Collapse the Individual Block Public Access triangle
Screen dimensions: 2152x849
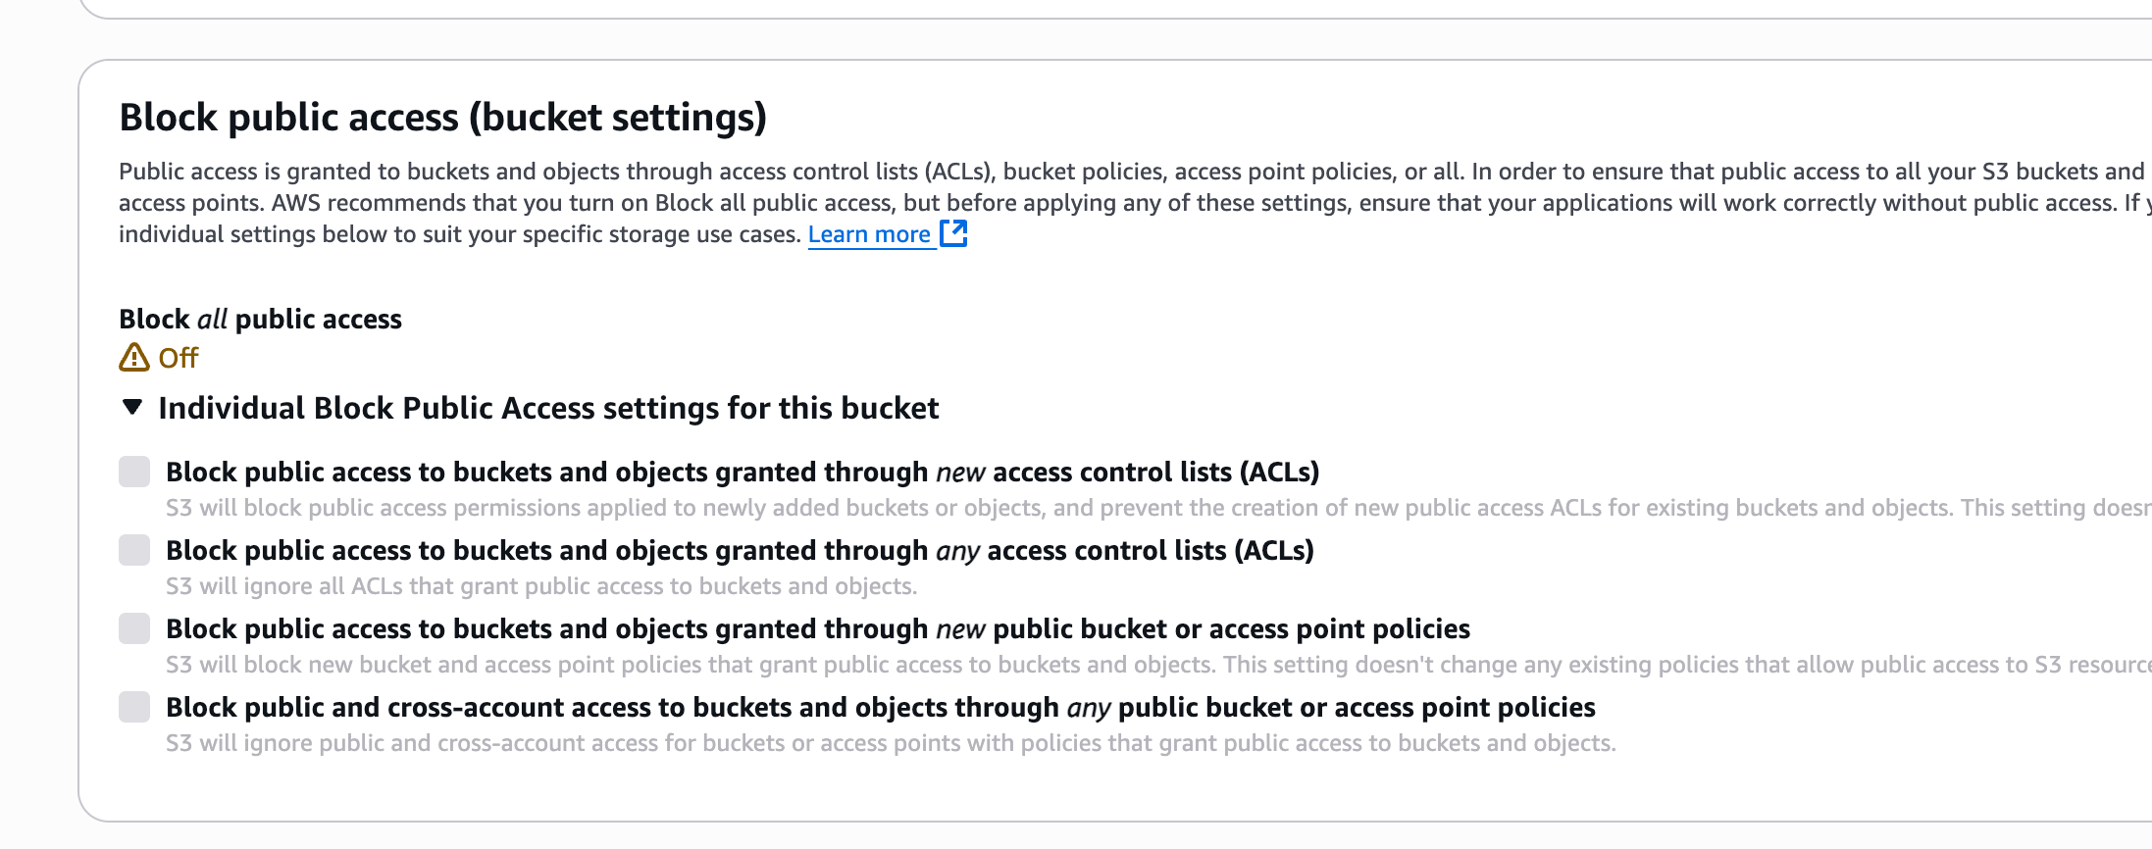pos(132,407)
